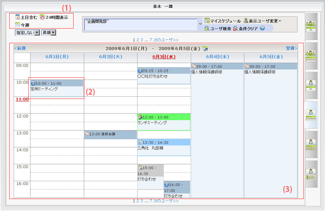Image resolution: width=325 pixels, height=211 pixels.
Task: Open the 6月4日(木) day header
Action: [x=217, y=57]
